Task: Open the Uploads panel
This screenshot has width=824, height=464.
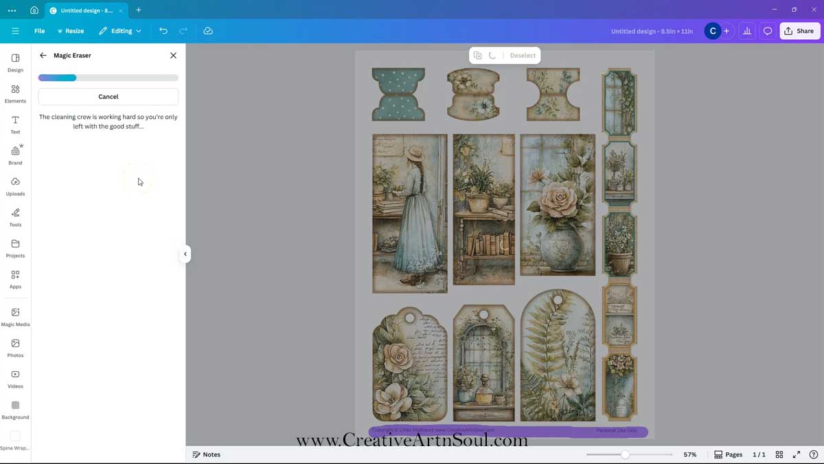Action: tap(15, 186)
